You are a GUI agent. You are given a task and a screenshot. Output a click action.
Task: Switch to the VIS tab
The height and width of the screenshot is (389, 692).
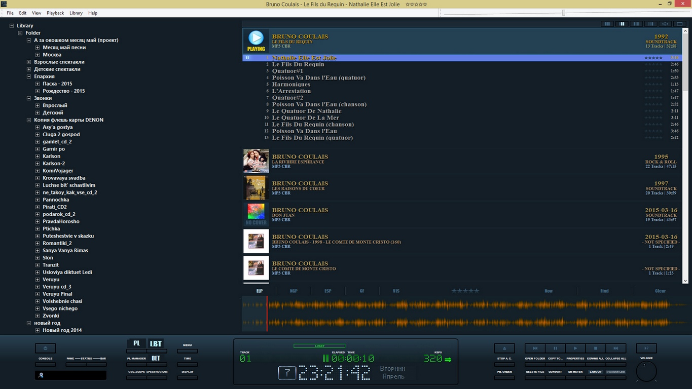pos(396,291)
